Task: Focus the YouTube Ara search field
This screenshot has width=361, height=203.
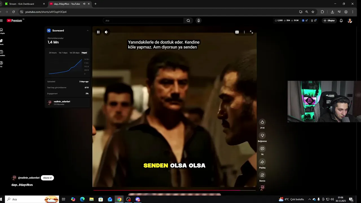Action: 143,21
